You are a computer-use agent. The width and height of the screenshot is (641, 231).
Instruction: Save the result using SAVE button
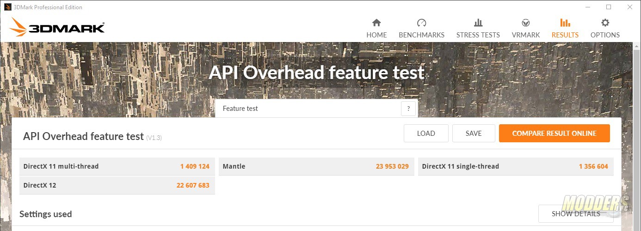(474, 134)
